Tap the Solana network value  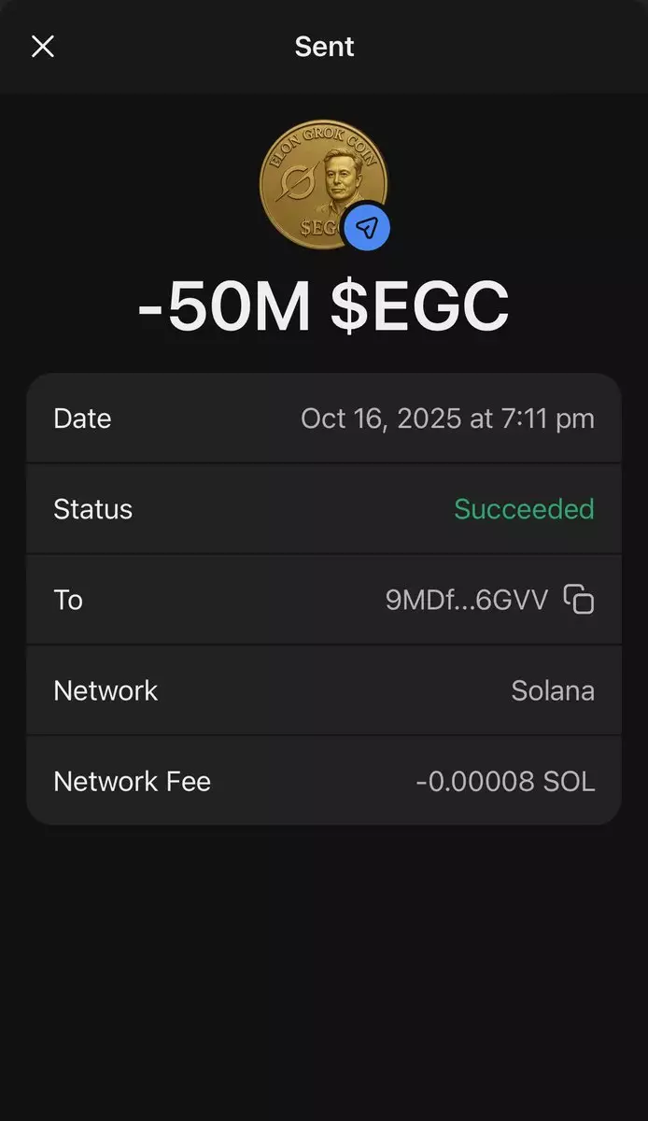(x=553, y=690)
